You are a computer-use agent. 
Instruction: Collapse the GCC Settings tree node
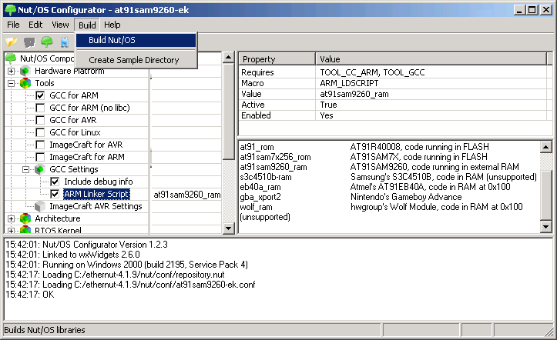pos(25,170)
